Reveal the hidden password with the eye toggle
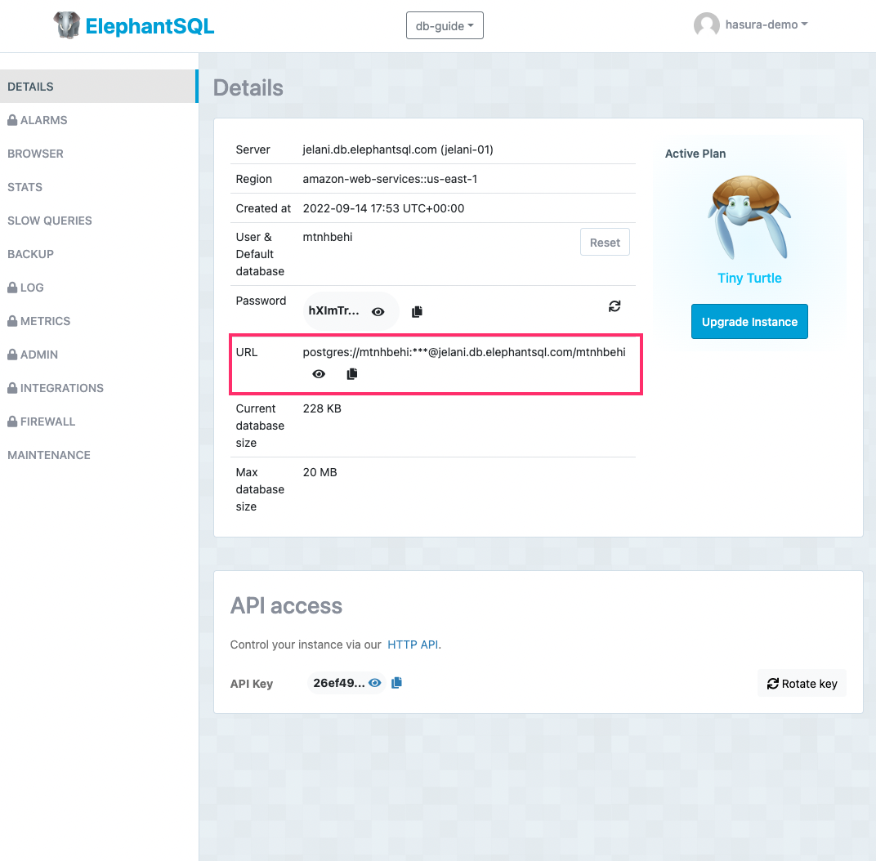The height and width of the screenshot is (861, 876). coord(378,311)
